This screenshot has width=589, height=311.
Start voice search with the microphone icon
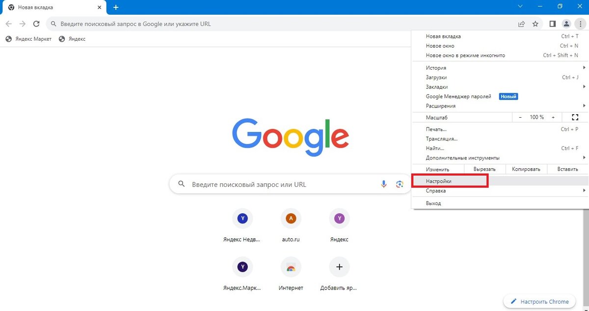click(384, 184)
